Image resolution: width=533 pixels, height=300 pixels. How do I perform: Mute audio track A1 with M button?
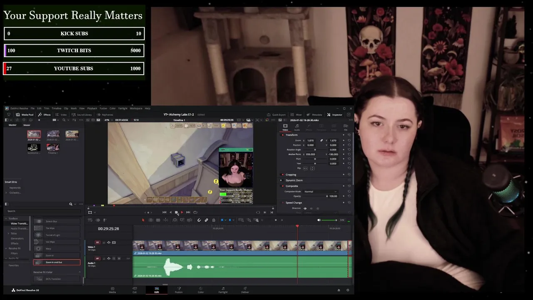[x=119, y=258]
